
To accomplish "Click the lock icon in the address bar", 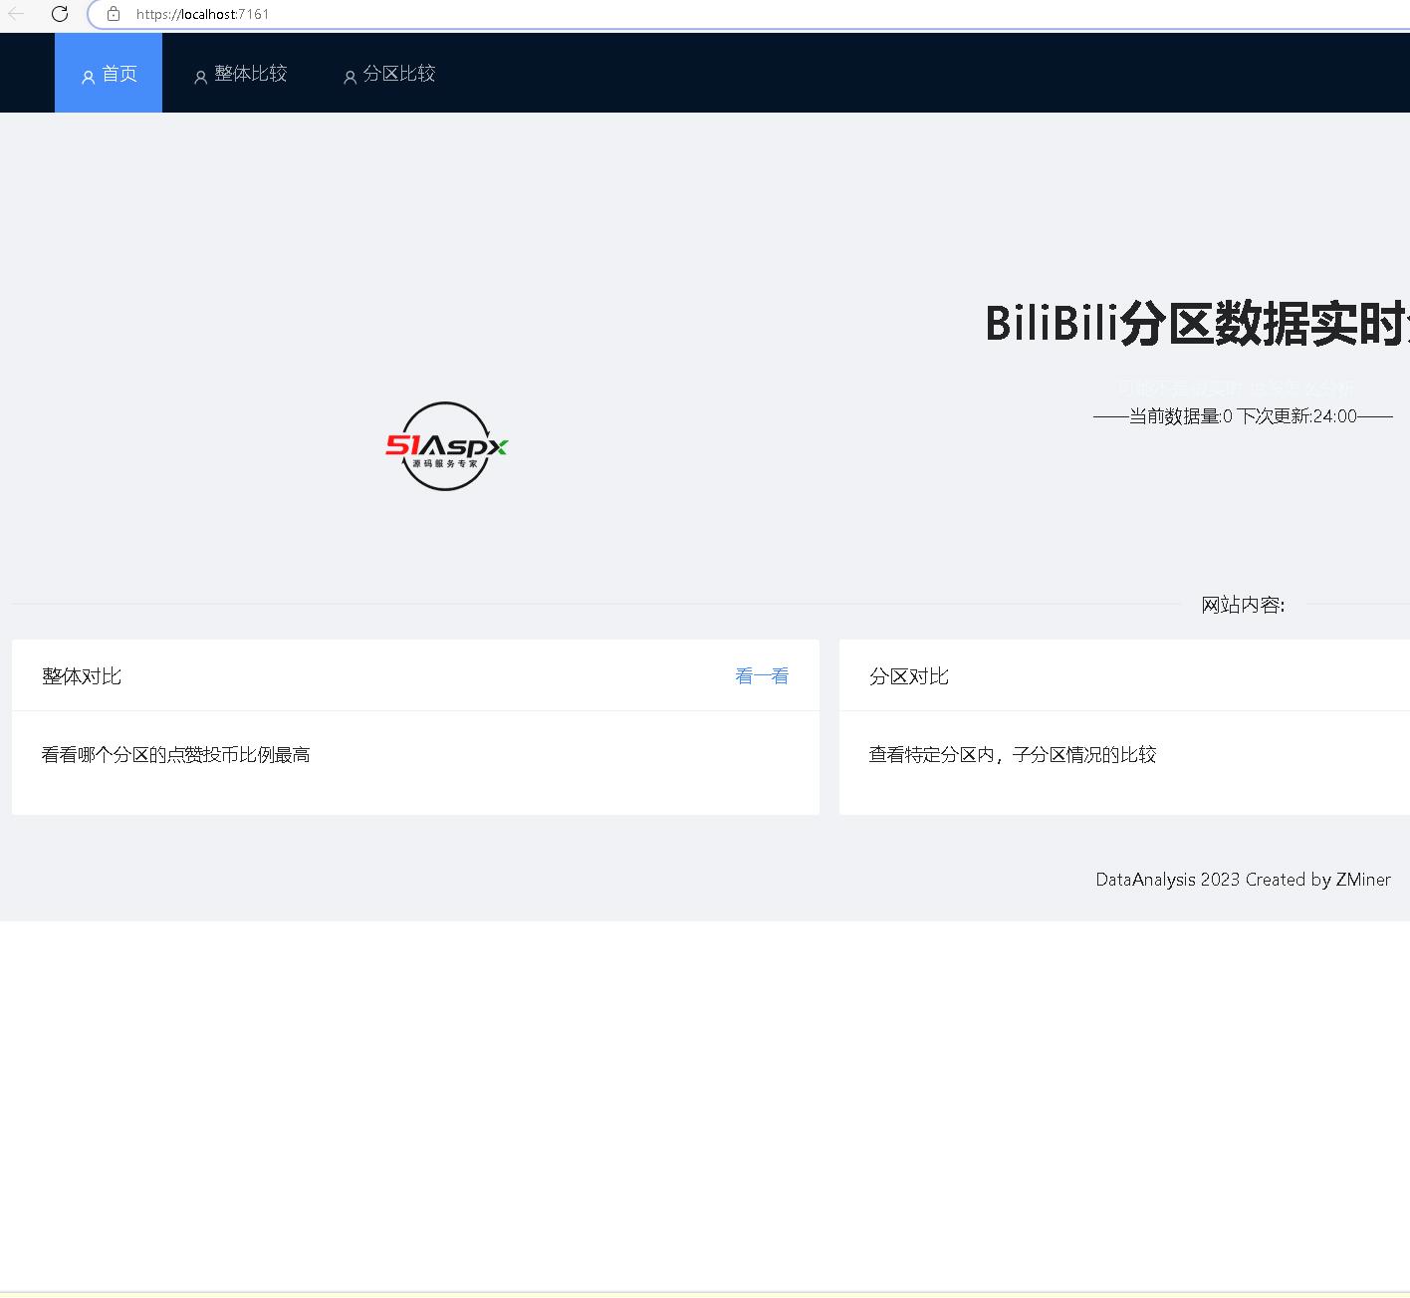I will coord(114,14).
